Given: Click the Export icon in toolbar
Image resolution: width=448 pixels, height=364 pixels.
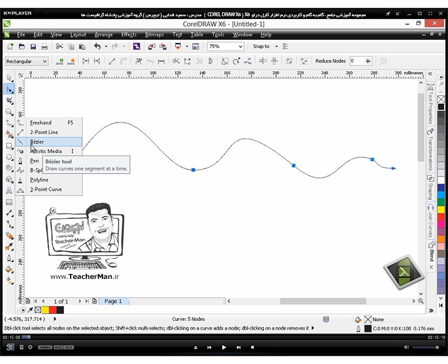Looking at the screenshot, I should [x=163, y=46].
